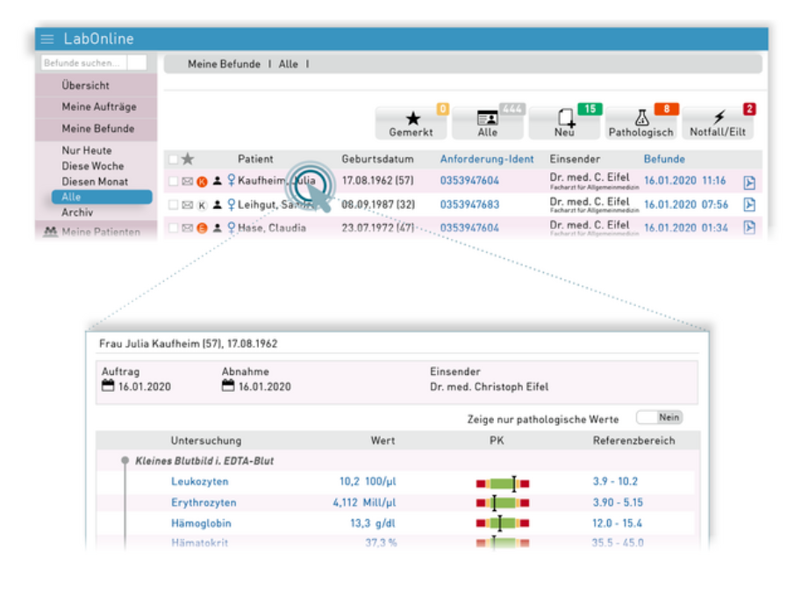Open report dated 16.01.2020 01:34
The height and width of the screenshot is (591, 808).
pos(686,227)
